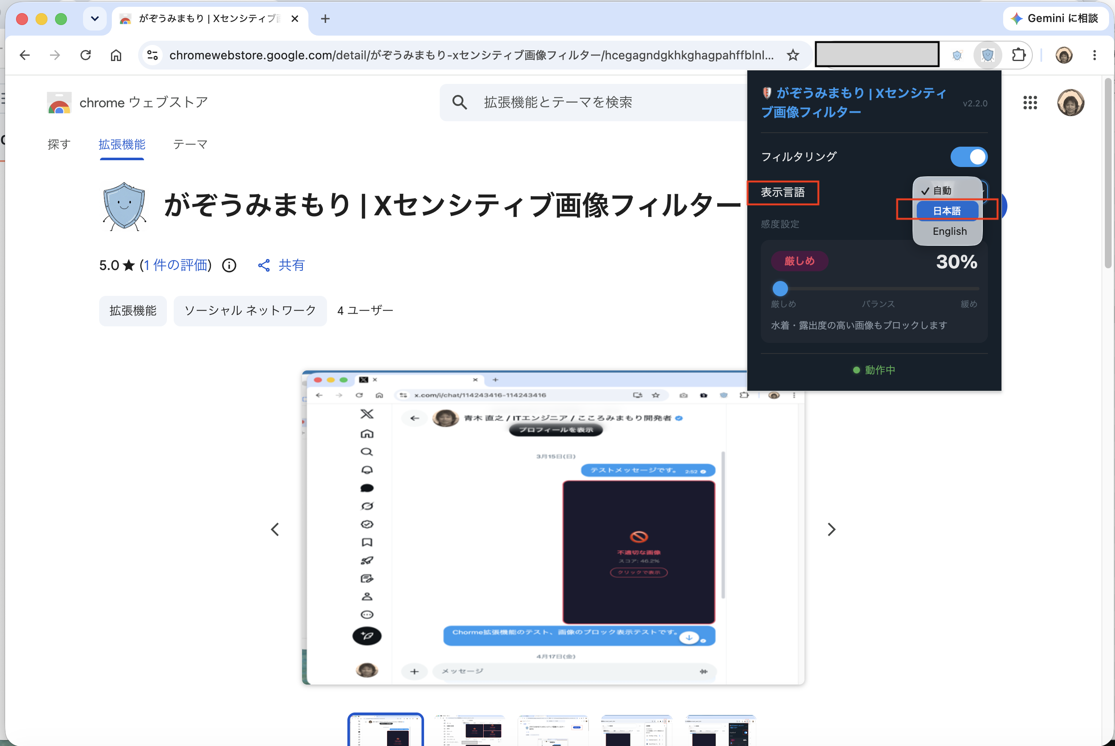This screenshot has width=1115, height=746.
Task: Click the popup title がぞうみまもり
Action: coord(854,102)
